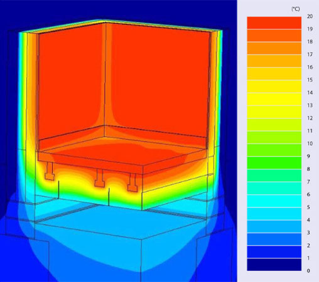Pick the 3–4 °C light blue swatch
Viewport: 319px width, 282px height.
[x=274, y=226]
